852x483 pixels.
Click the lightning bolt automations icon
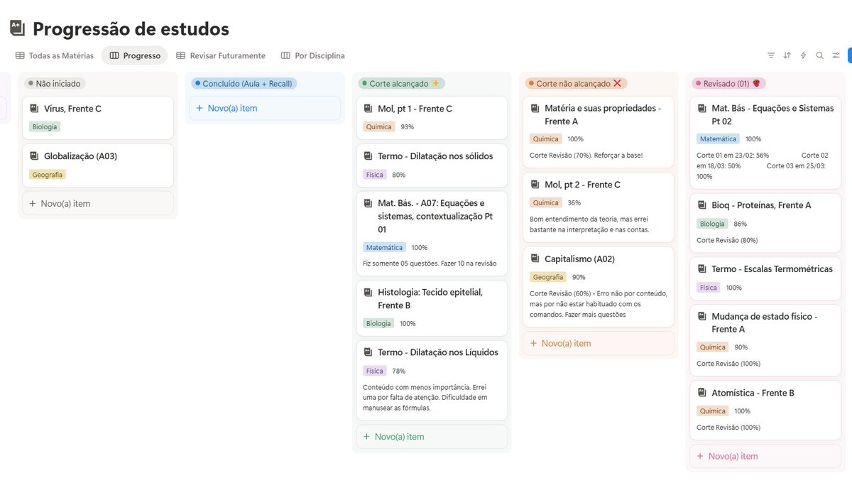[x=804, y=55]
